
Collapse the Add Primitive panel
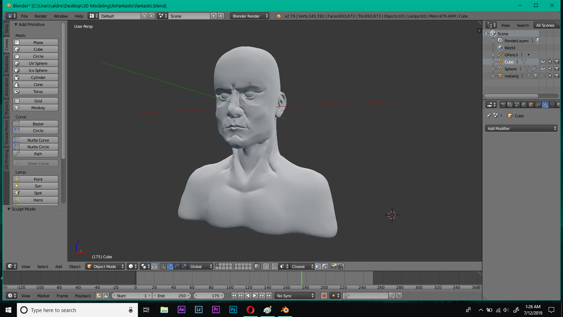click(16, 24)
